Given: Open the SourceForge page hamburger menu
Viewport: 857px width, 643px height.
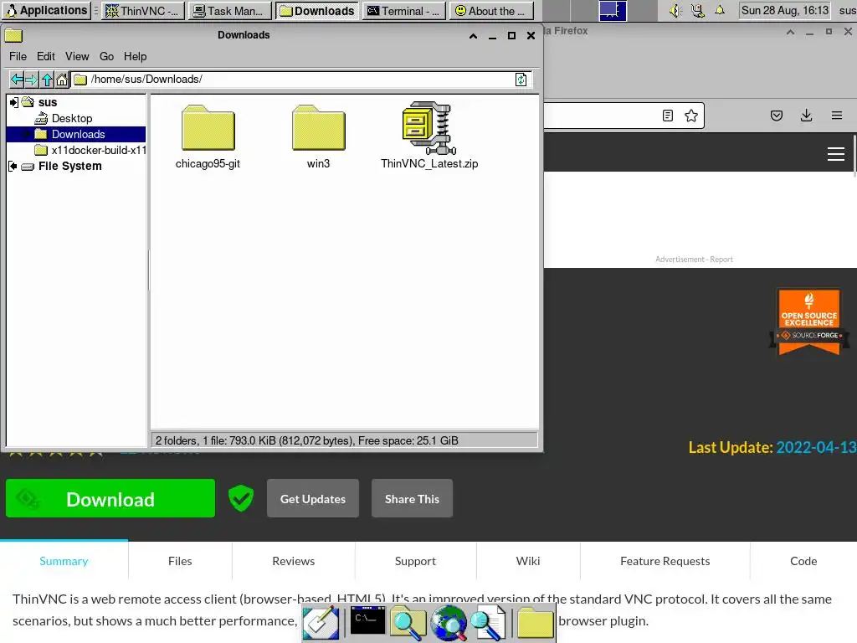Looking at the screenshot, I should click(x=836, y=154).
